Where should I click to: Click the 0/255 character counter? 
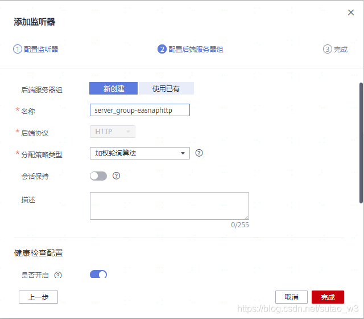240,225
